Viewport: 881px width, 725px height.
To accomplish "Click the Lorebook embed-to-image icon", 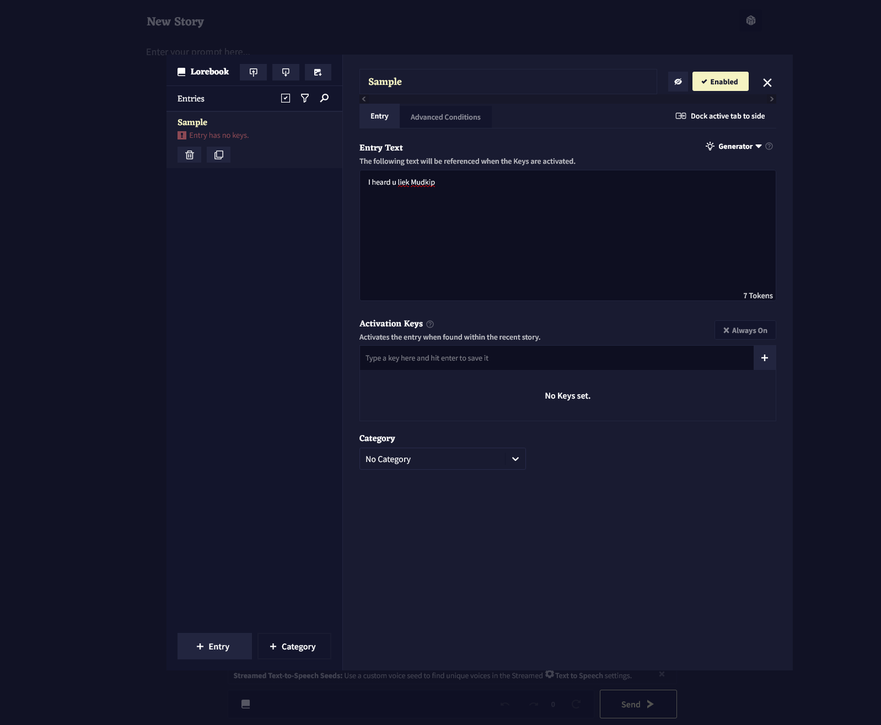I will coord(318,72).
